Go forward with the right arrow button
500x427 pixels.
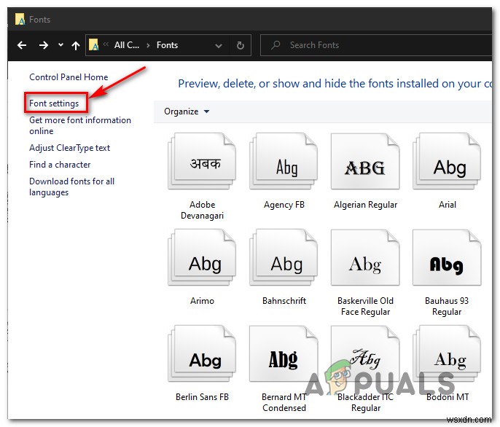pyautogui.click(x=44, y=45)
